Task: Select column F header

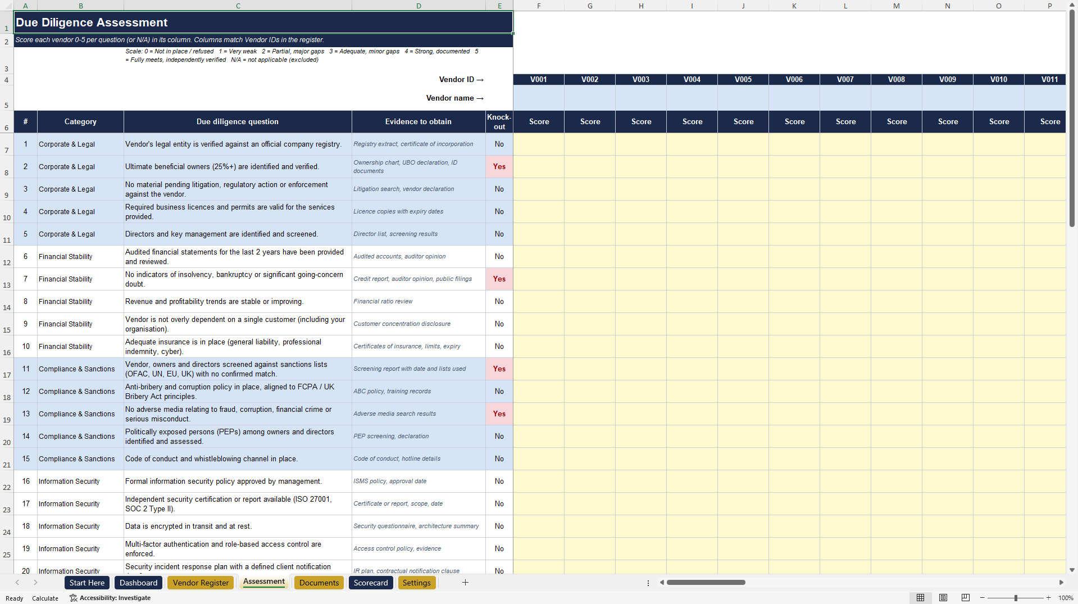Action: [539, 6]
